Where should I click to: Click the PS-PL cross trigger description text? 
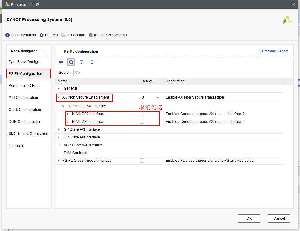pos(210,161)
